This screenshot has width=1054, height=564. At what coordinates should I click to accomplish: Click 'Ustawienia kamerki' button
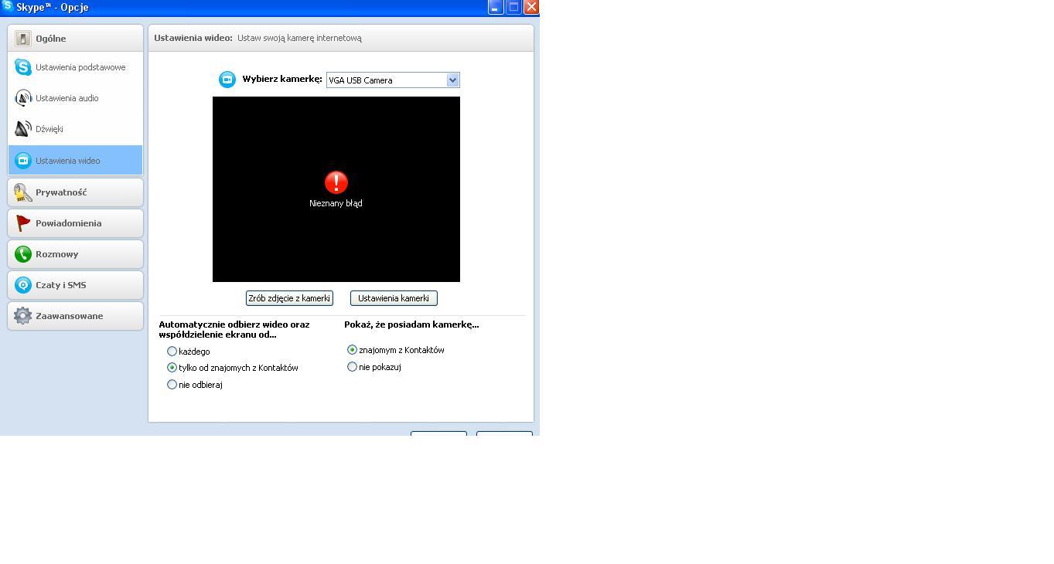tap(394, 298)
